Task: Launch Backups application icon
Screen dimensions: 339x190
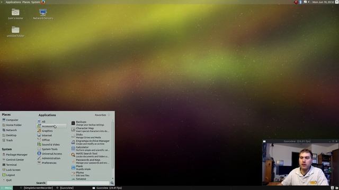Action: (x=73, y=123)
